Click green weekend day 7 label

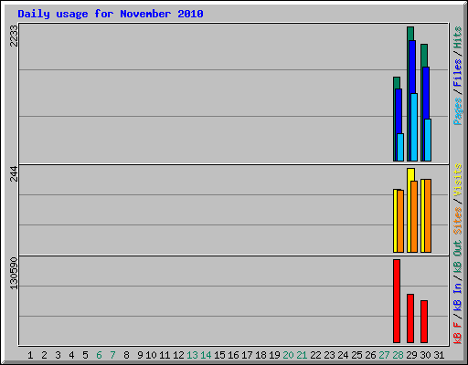112,355
